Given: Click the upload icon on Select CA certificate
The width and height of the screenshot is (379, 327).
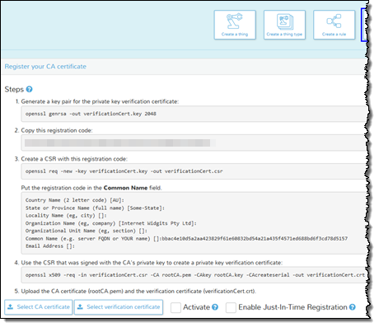Looking at the screenshot, I should coord(10,306).
